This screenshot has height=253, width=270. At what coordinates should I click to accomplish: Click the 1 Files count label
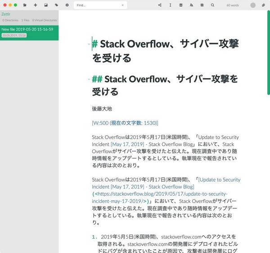coord(25,20)
